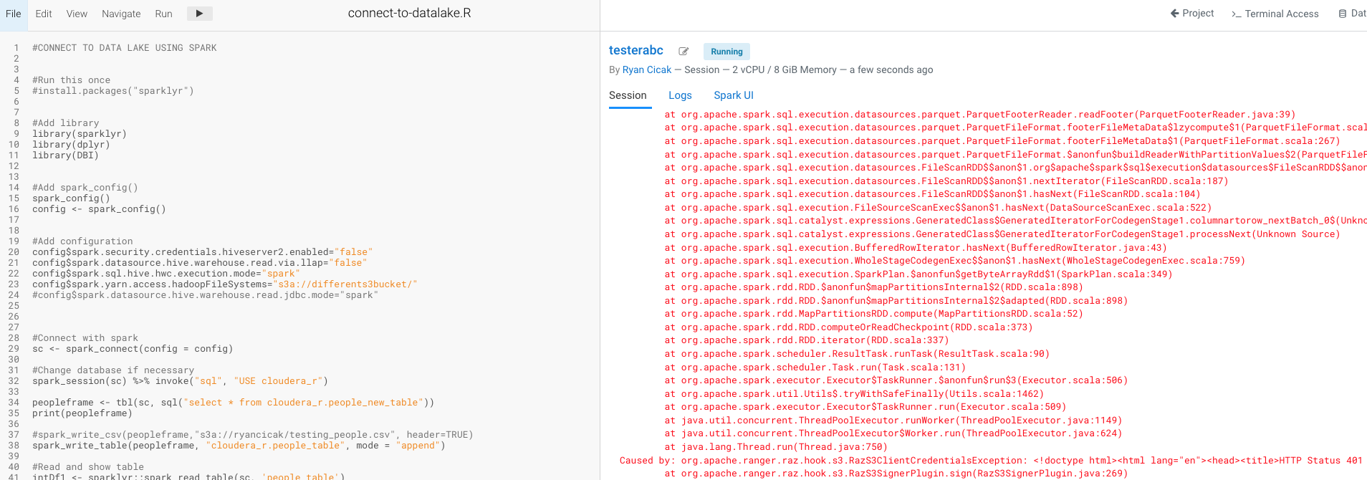The height and width of the screenshot is (480, 1367).
Task: Click the commented spark_write_csv line
Action: click(x=253, y=435)
